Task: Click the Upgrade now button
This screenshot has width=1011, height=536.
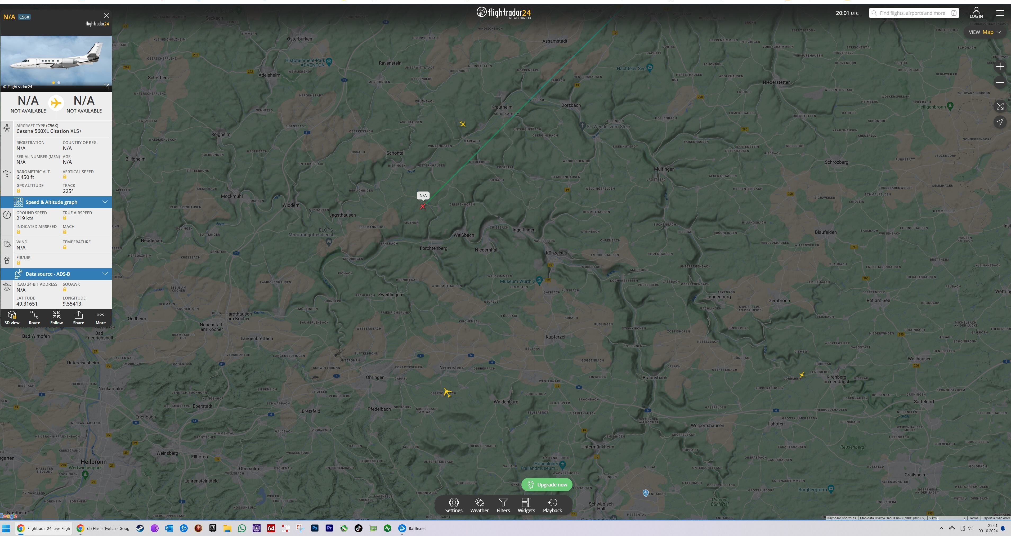Action: point(547,485)
